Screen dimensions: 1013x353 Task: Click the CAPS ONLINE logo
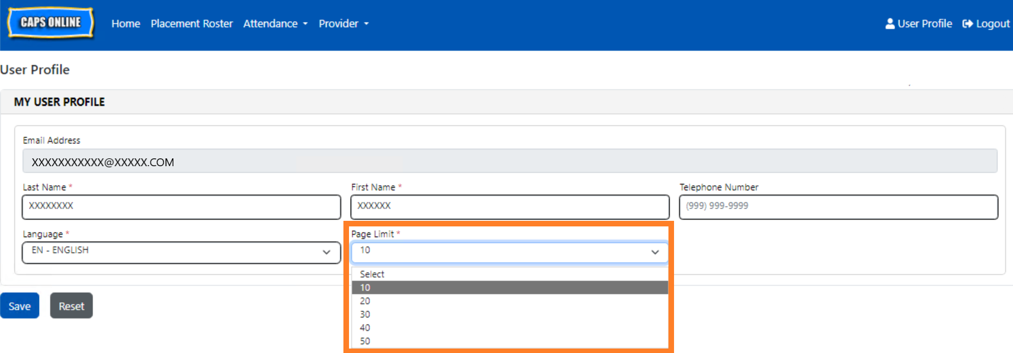click(x=51, y=23)
